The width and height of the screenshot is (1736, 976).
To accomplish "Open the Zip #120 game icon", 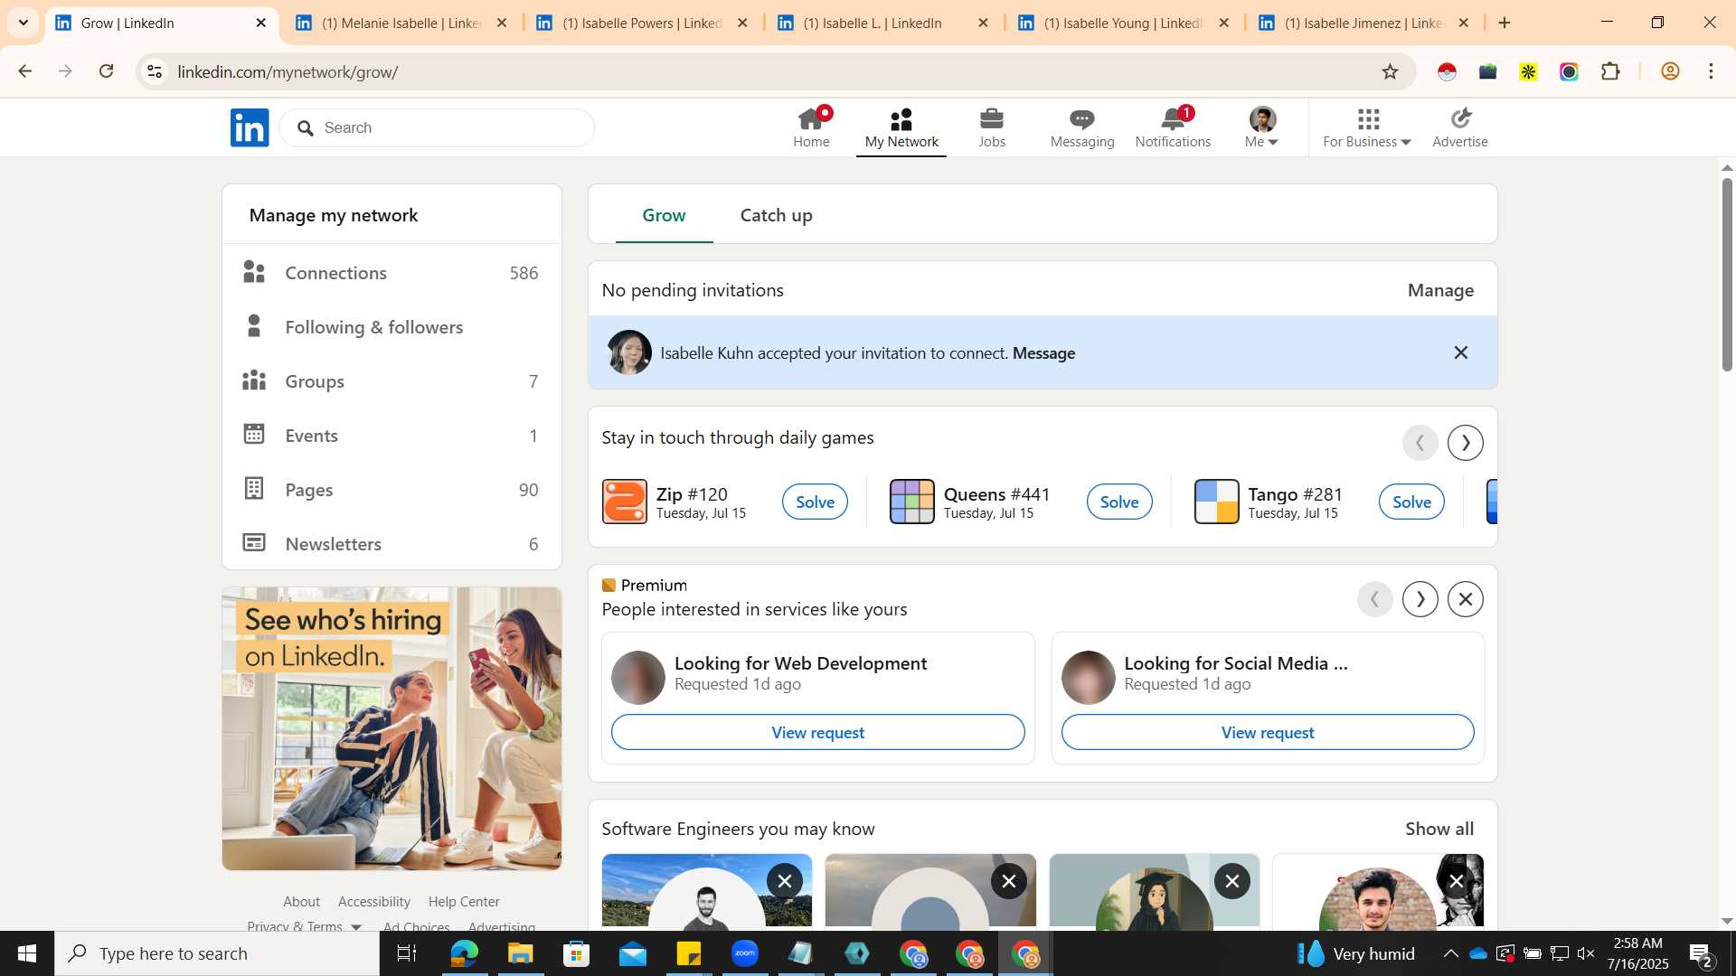I will 625,502.
